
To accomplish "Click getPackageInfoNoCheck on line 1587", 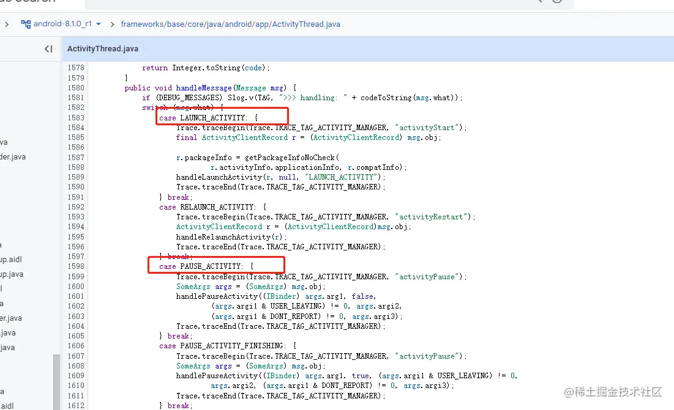I will pyautogui.click(x=290, y=158).
